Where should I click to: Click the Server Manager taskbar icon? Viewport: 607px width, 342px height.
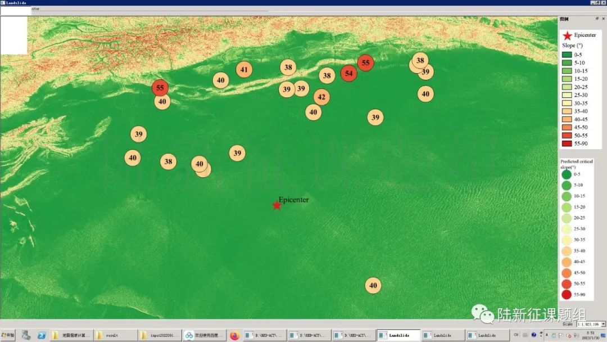tap(26, 336)
